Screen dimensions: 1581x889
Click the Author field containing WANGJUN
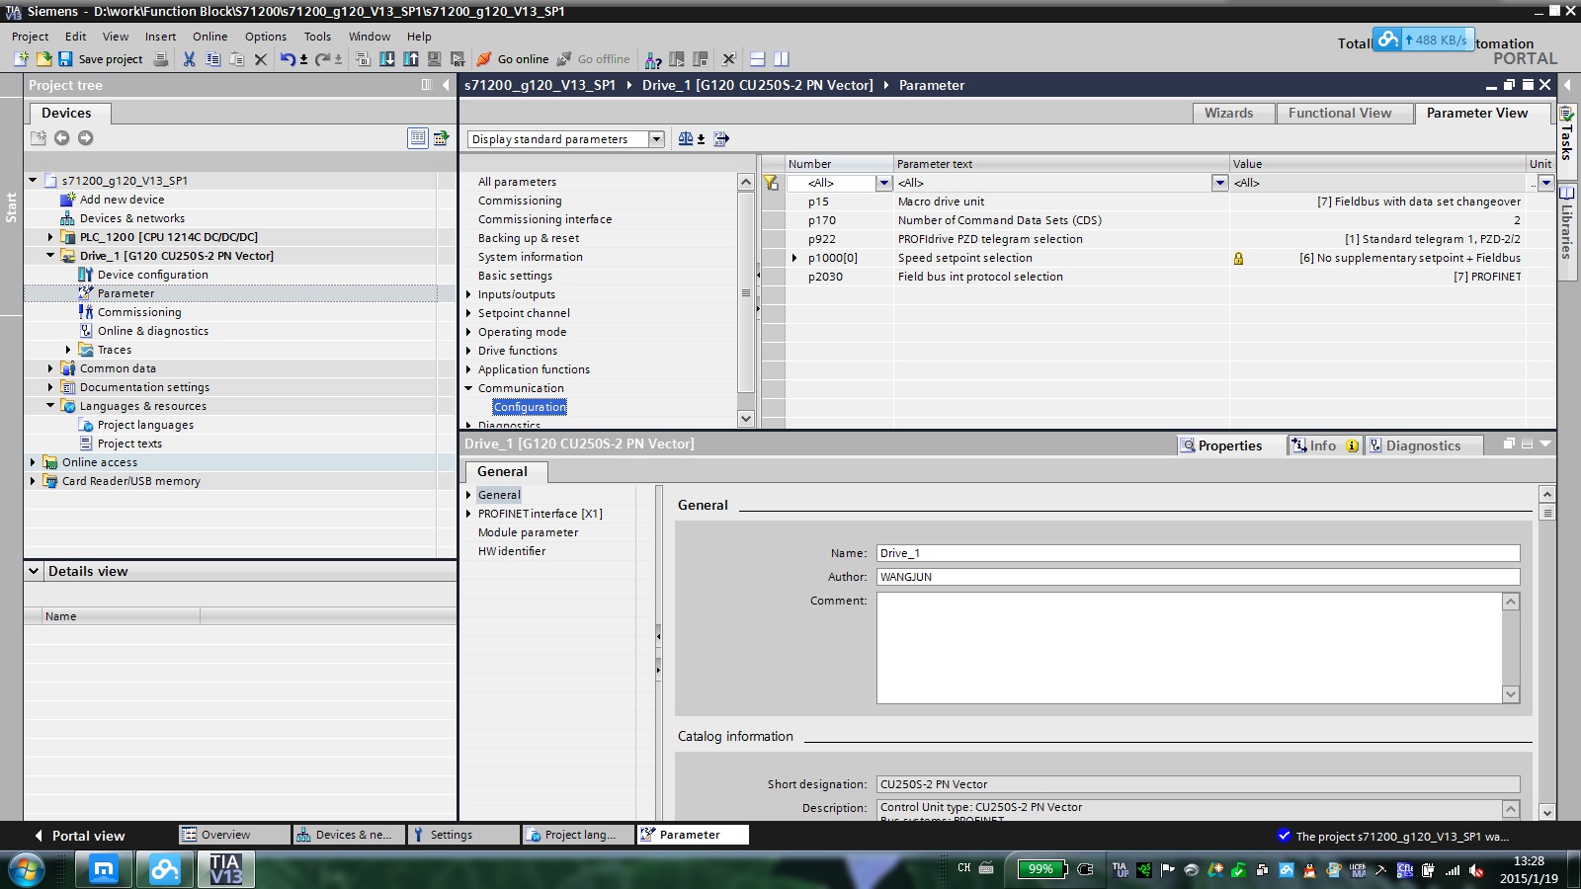point(1198,577)
